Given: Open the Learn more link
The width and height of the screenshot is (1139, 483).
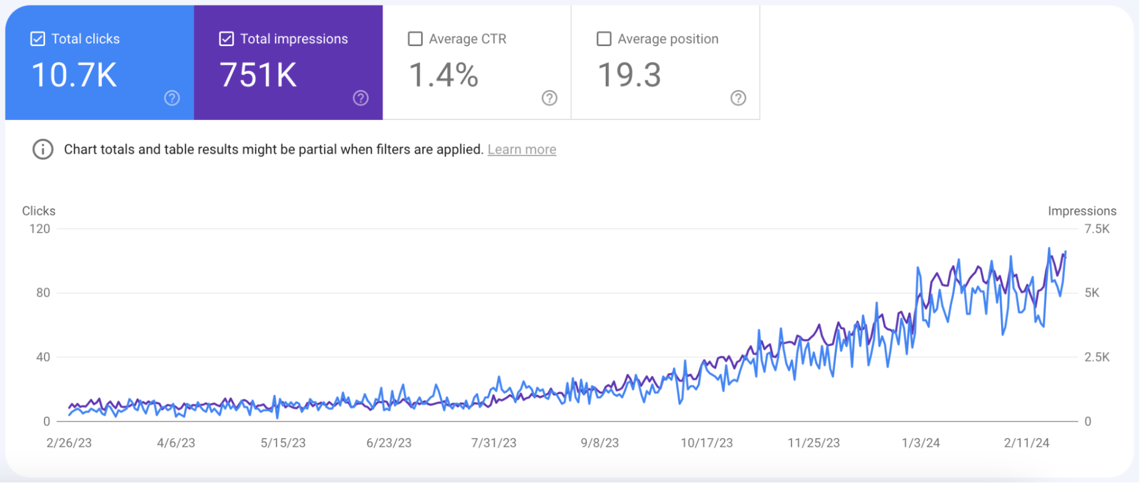Looking at the screenshot, I should (x=521, y=150).
